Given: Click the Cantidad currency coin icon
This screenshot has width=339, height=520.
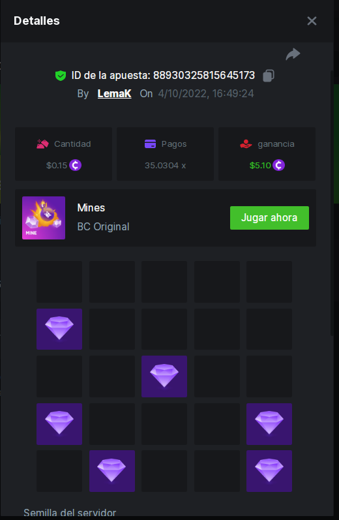Looking at the screenshot, I should point(75,165).
